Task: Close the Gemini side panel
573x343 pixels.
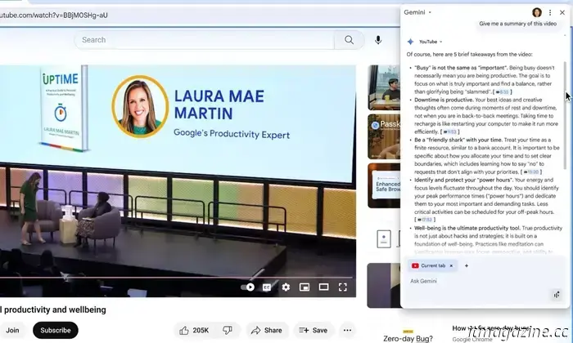Action: pos(562,12)
